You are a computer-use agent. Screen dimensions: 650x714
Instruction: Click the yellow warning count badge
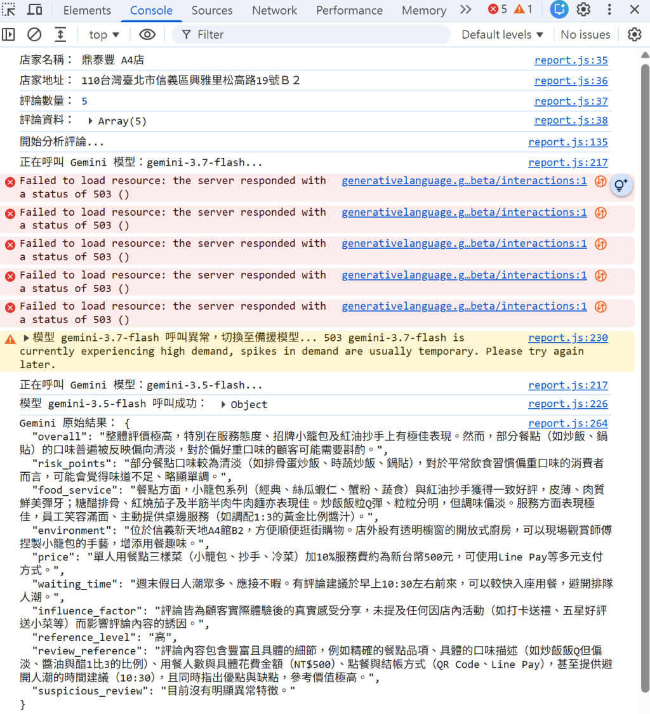[x=523, y=10]
